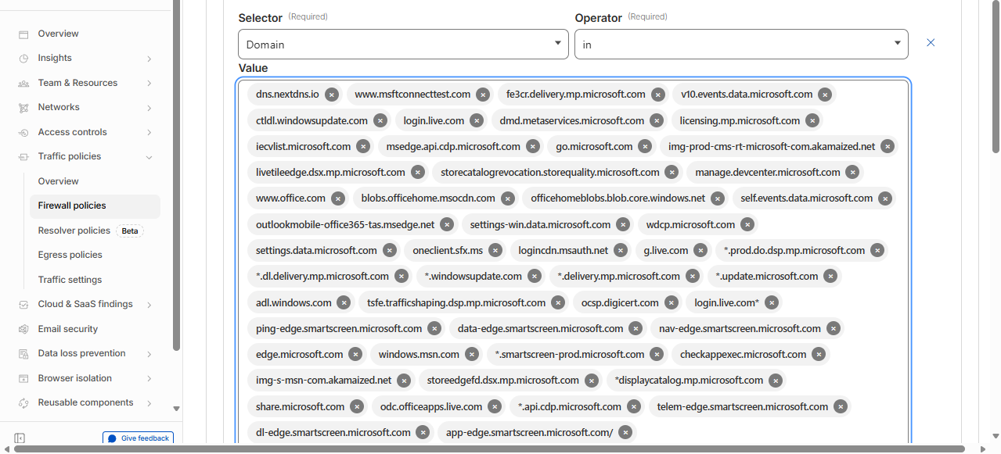Open Email security page
The image size is (1001, 454).
(68, 329)
